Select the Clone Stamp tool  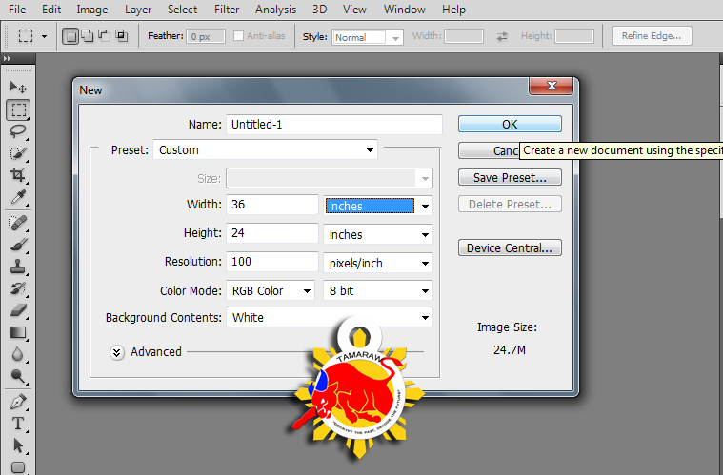coord(18,266)
